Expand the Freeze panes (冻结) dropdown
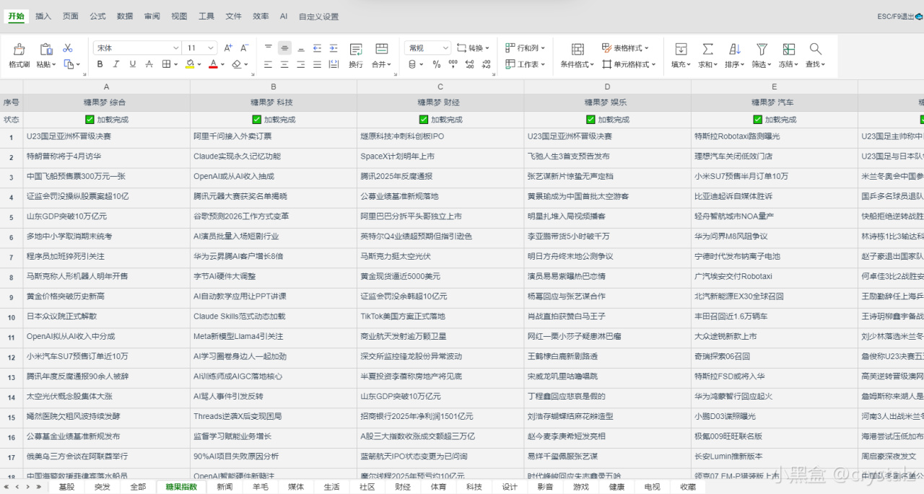The width and height of the screenshot is (924, 494). click(x=788, y=64)
